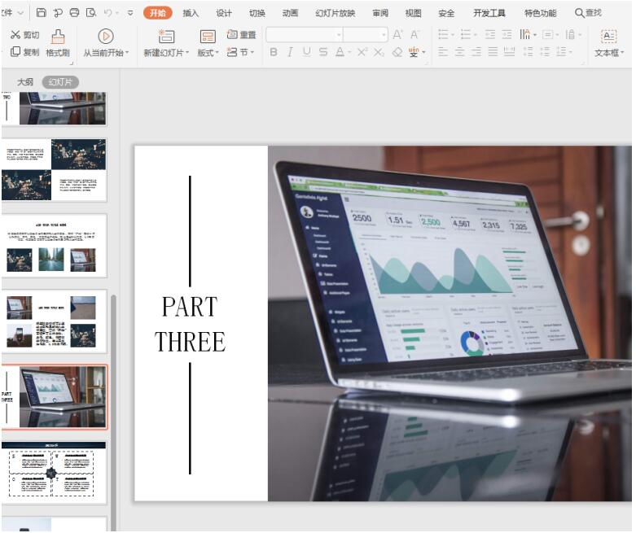Switch to Outline (大纲) view
The height and width of the screenshot is (533, 636).
tap(25, 82)
